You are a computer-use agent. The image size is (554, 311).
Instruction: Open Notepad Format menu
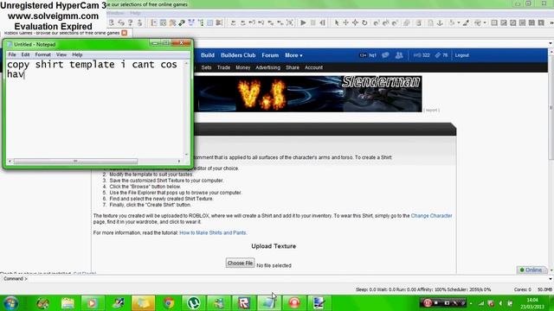(x=42, y=54)
